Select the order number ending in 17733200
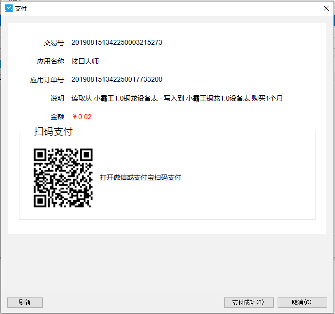The height and width of the screenshot is (314, 335). point(117,80)
